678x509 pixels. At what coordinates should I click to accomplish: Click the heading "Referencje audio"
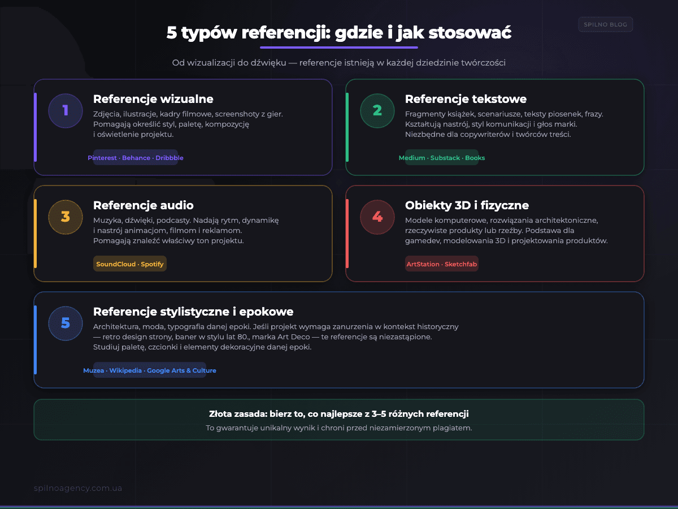(x=144, y=205)
